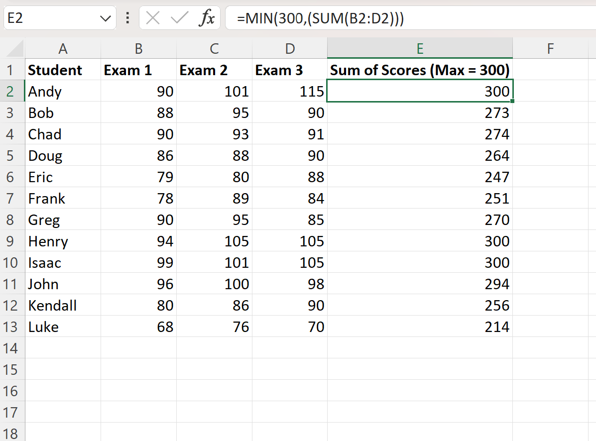Click the Name Box showing E2
Screen dimensions: 596x441
coord(60,18)
